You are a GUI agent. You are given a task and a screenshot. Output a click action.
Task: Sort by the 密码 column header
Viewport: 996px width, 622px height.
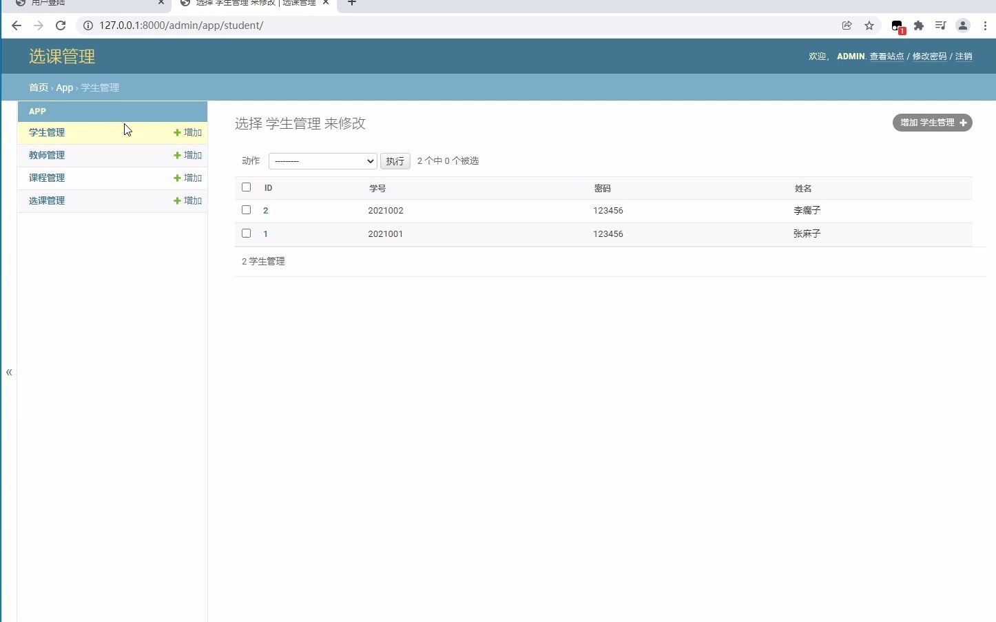(x=603, y=188)
